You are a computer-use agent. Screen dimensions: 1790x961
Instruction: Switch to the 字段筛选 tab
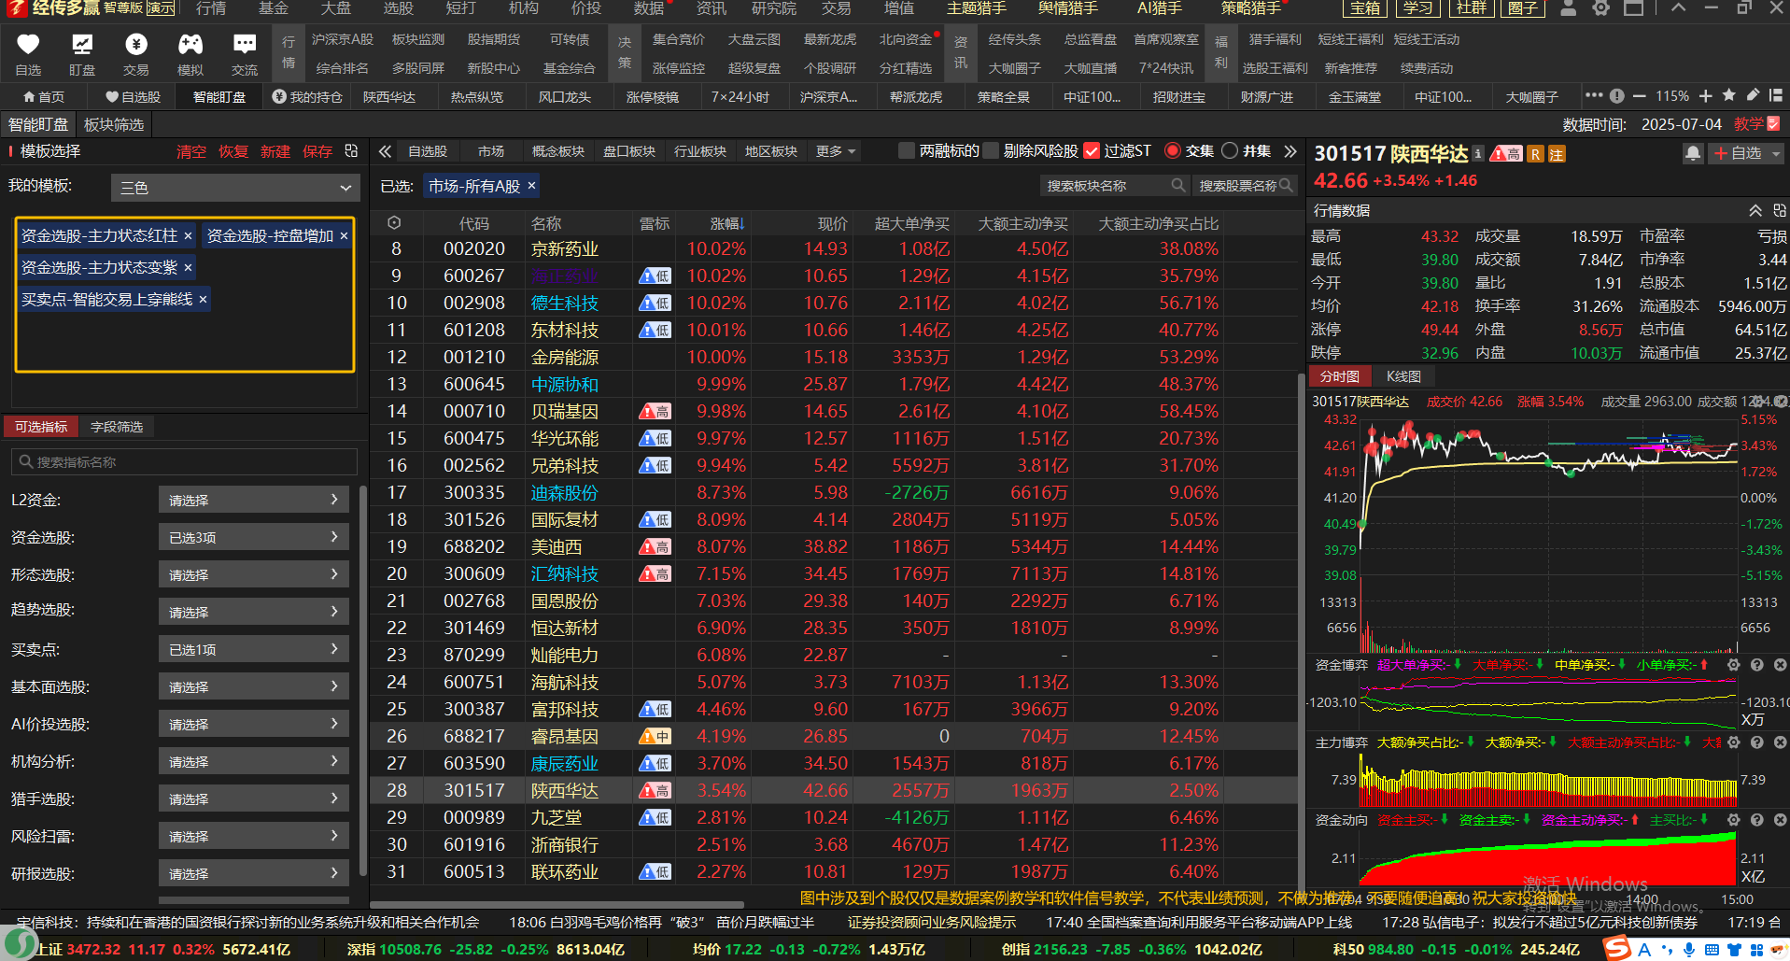(117, 427)
